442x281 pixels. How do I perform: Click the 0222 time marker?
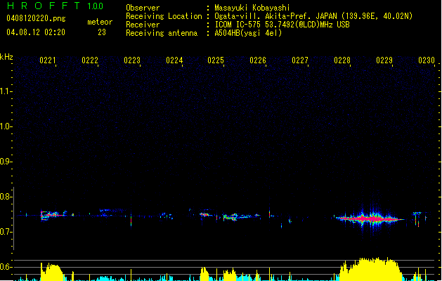(90, 60)
